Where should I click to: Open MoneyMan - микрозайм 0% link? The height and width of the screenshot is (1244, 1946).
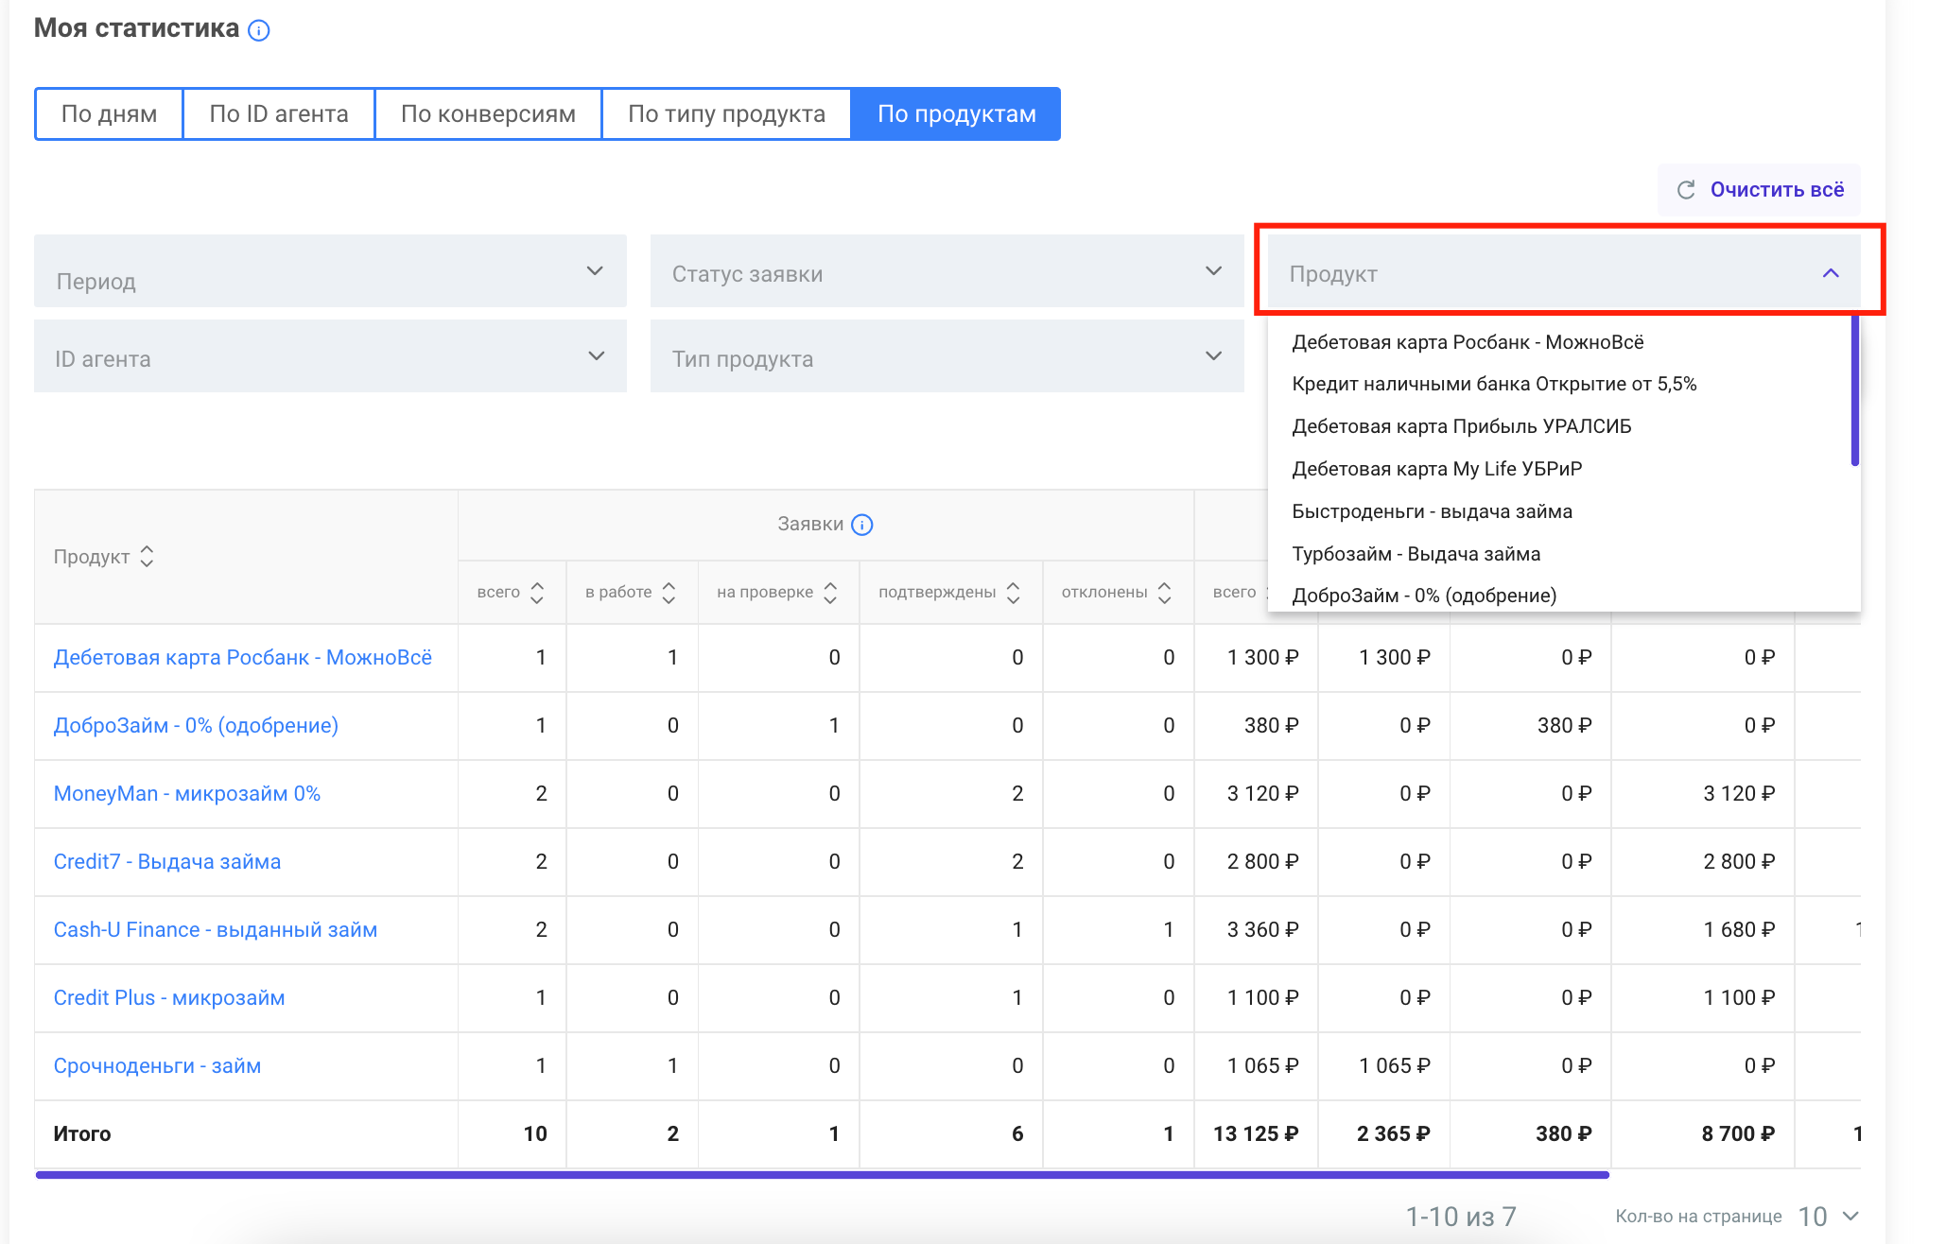click(x=187, y=794)
